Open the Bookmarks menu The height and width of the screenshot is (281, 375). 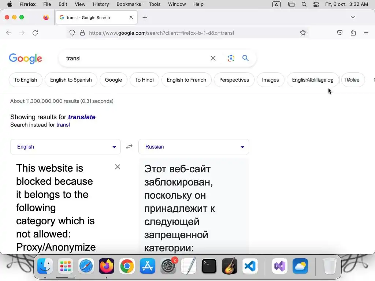coord(129,4)
